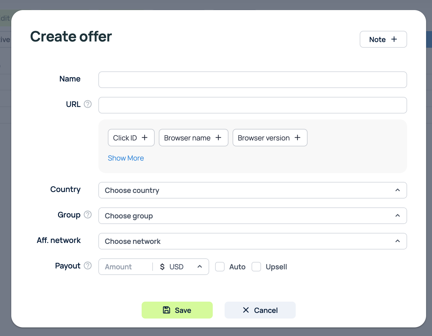
Task: Click the plus icon next to Click ID
Action: point(145,138)
